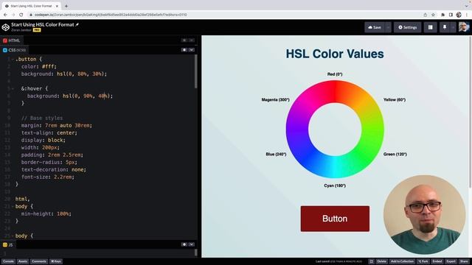Collapse the first body rule fold arrow
472x265 pixels.
point(13,207)
